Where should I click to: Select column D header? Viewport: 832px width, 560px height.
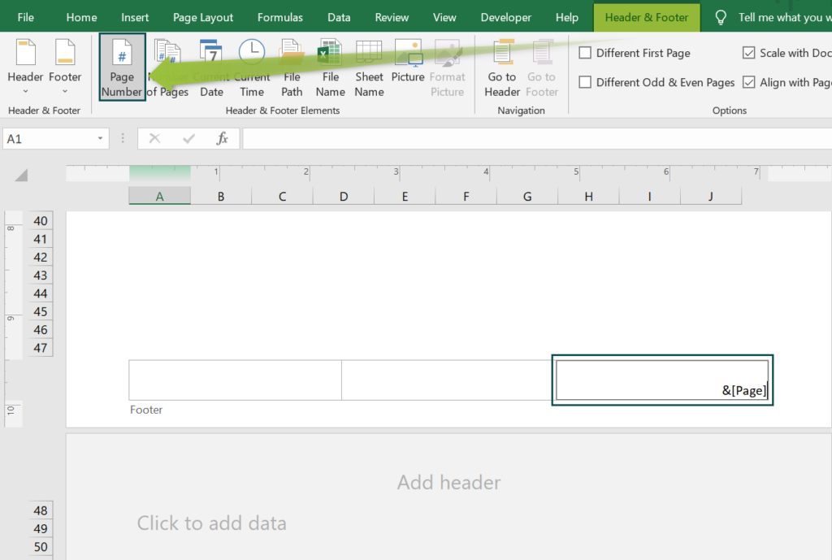pos(344,197)
